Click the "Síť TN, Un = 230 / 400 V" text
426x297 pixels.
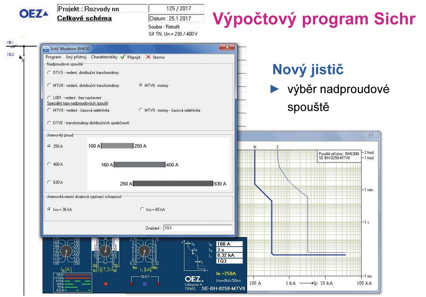pos(173,34)
